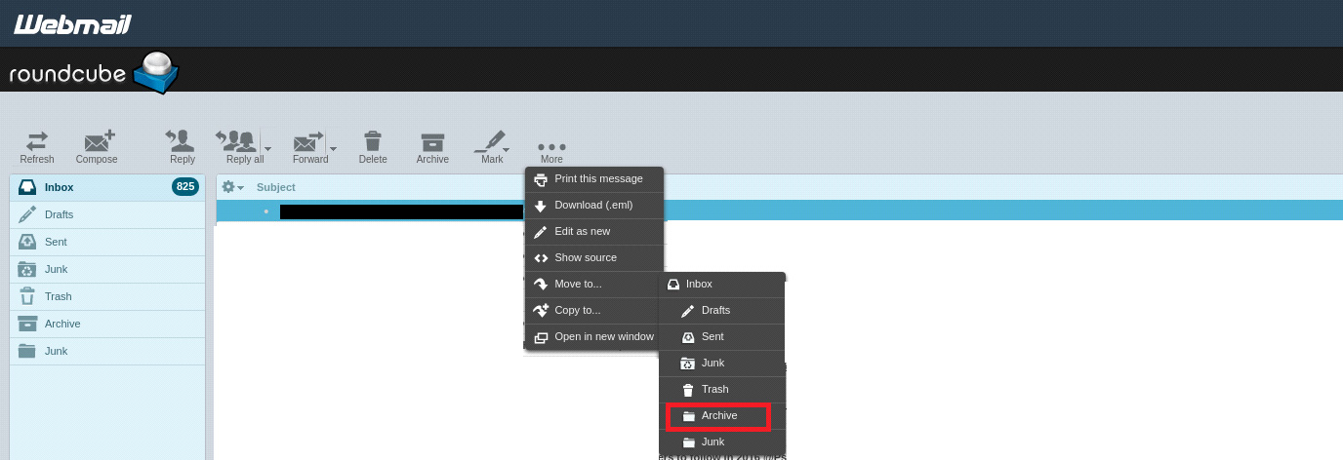Move message to Archive folder in submenu
Viewport: 1343px width, 460px height.
[718, 416]
